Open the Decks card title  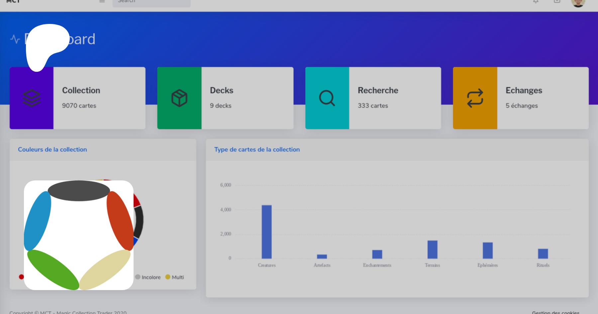[222, 90]
